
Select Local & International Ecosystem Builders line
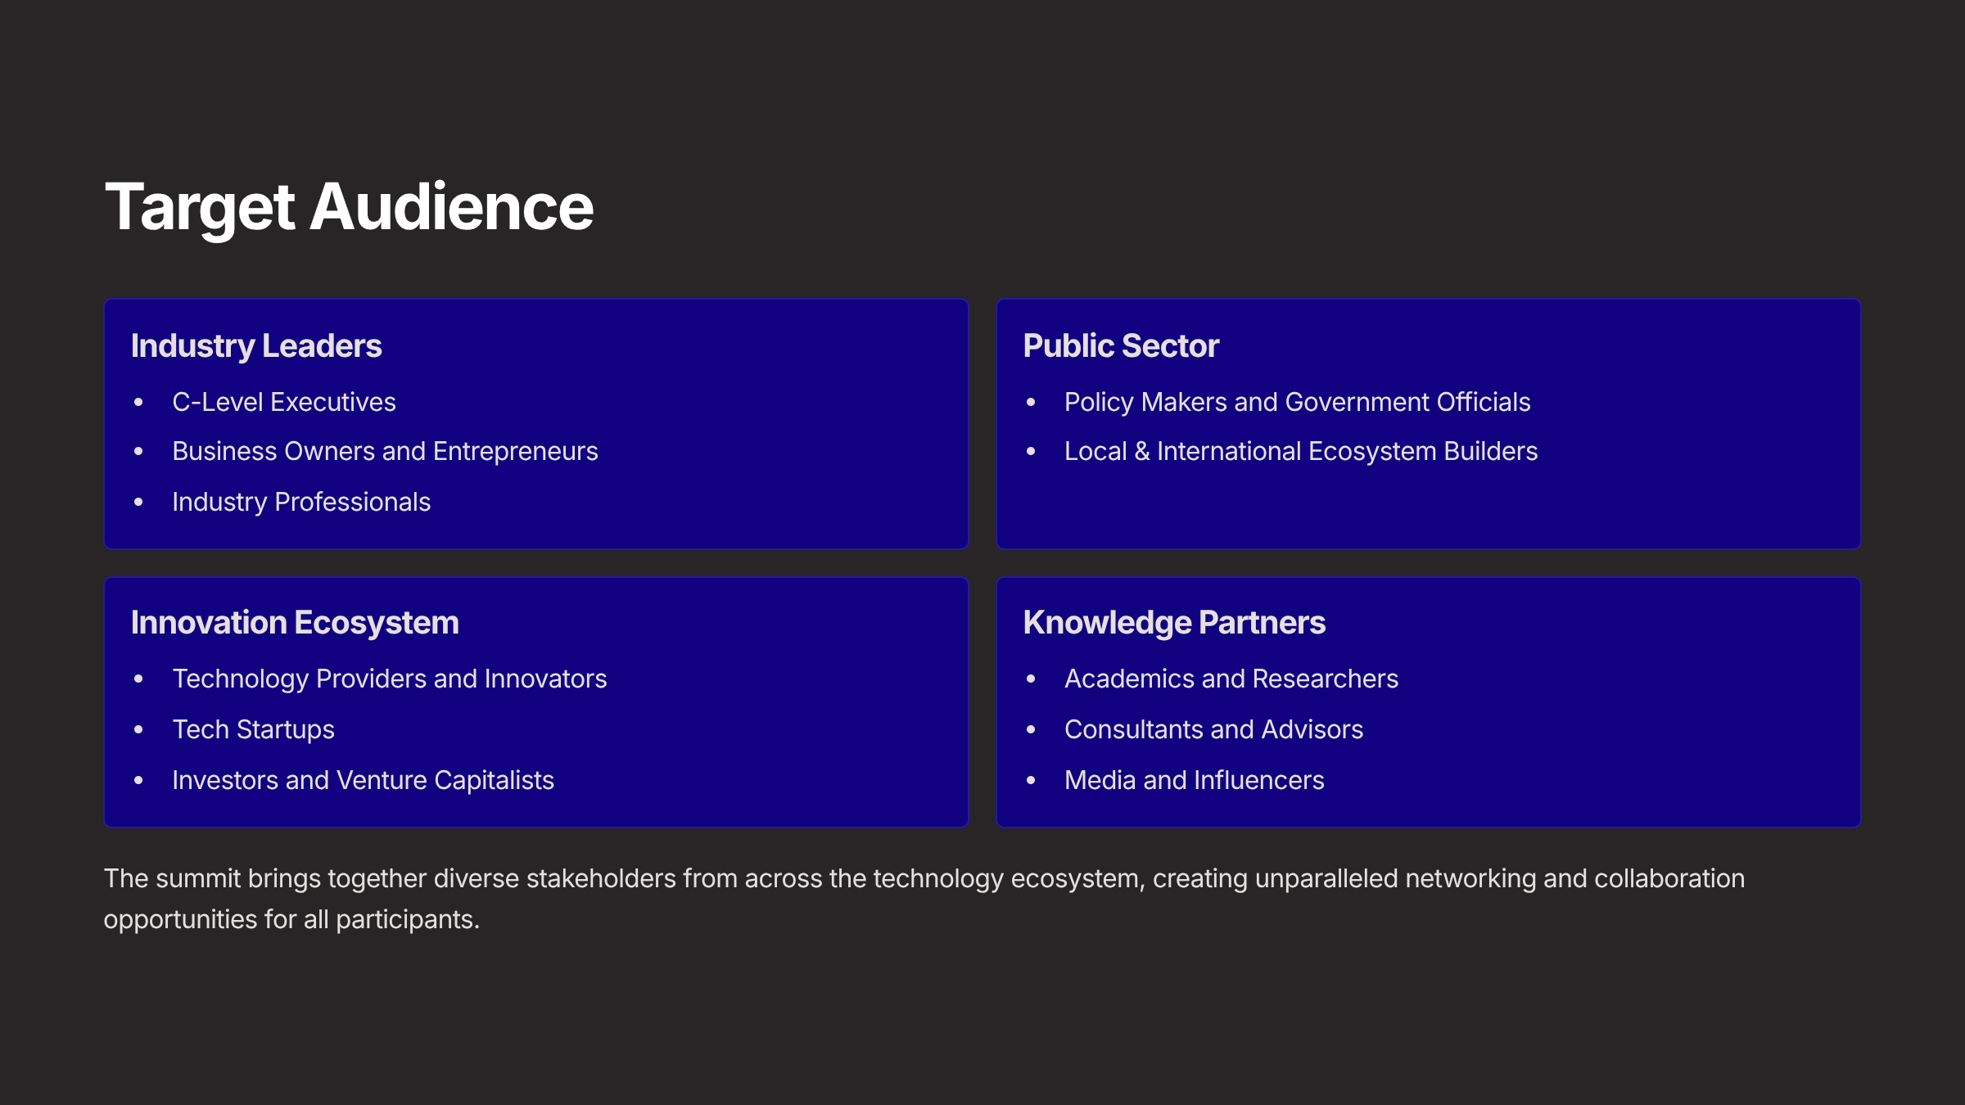[1300, 451]
